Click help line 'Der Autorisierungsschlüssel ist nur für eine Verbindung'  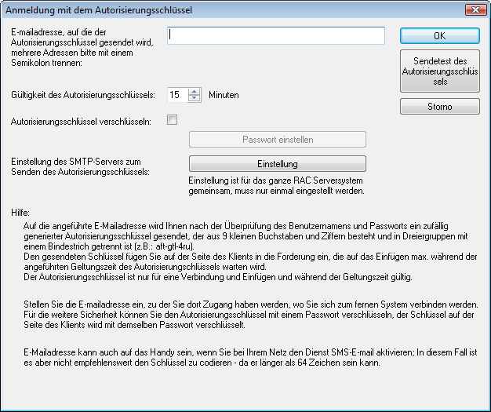point(218,277)
